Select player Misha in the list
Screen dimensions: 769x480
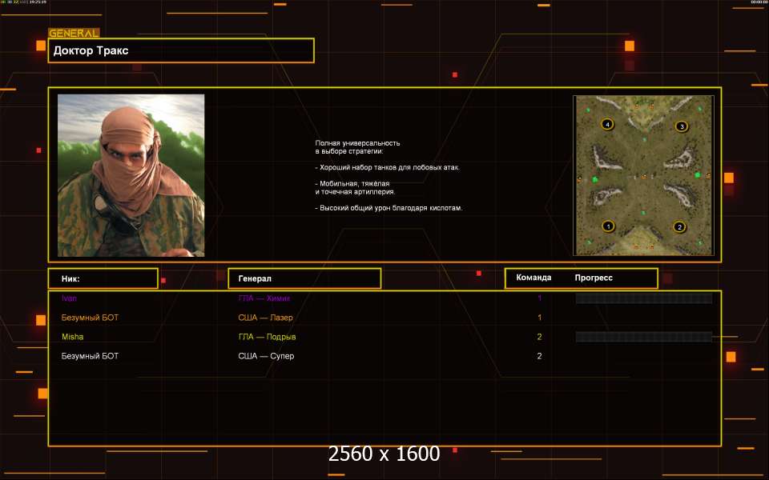coord(72,337)
